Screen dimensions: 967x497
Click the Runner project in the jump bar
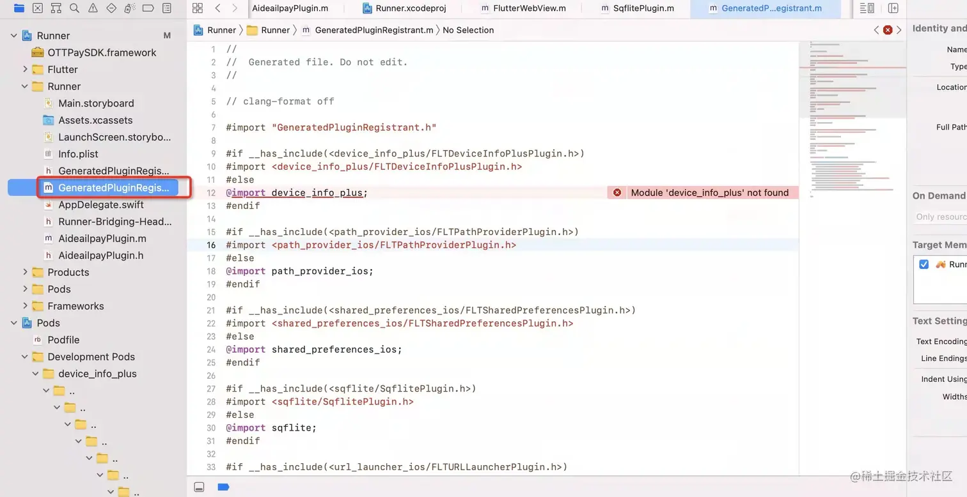coord(216,30)
